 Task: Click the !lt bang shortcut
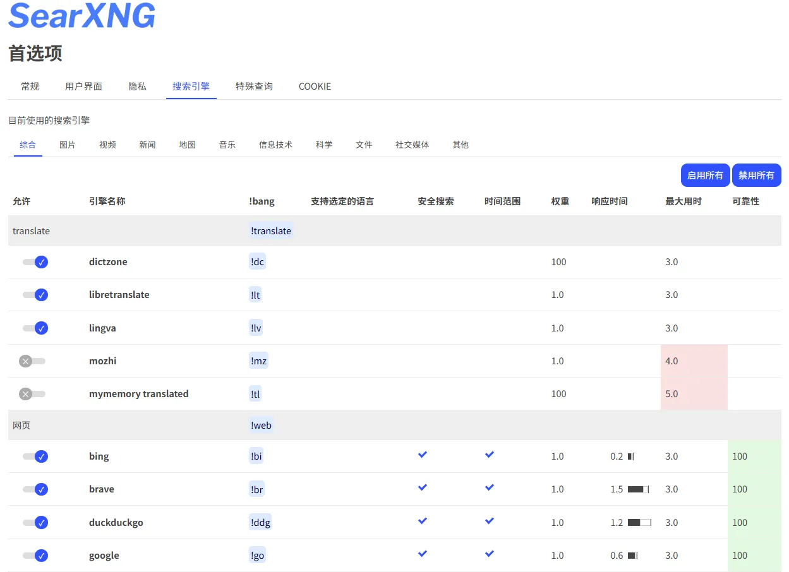point(255,295)
